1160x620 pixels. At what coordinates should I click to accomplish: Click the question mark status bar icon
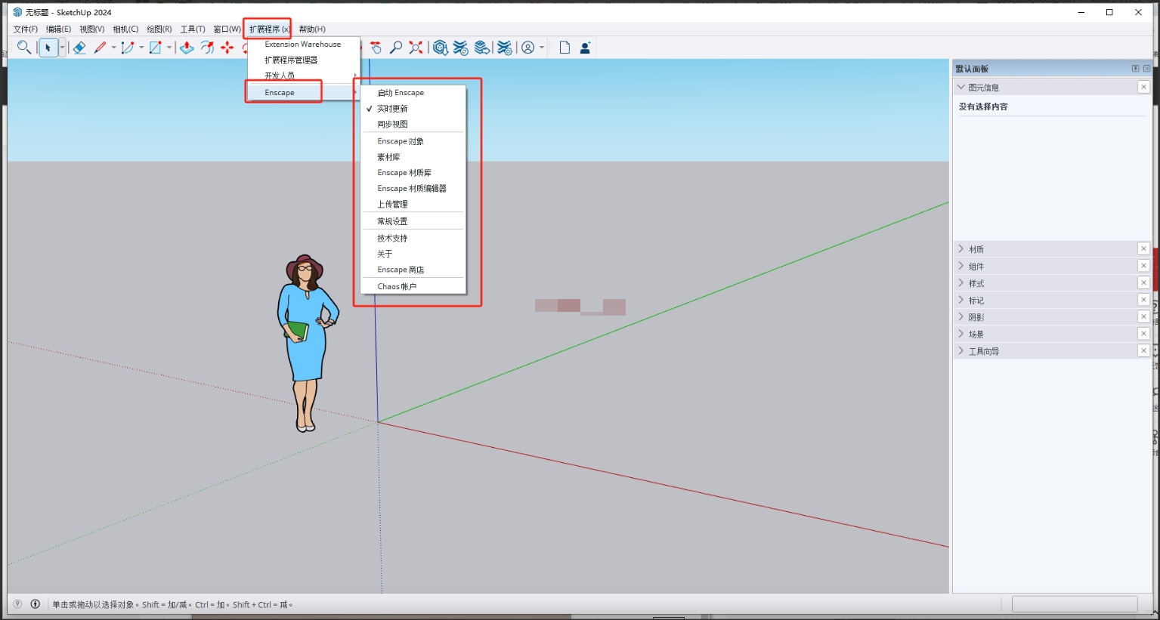click(x=17, y=604)
